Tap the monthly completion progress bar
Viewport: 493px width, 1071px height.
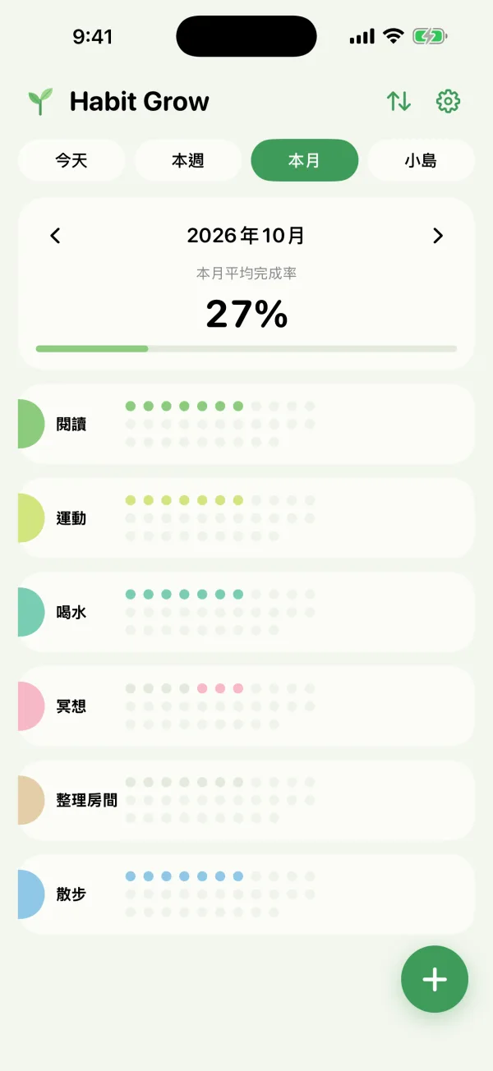click(246, 349)
